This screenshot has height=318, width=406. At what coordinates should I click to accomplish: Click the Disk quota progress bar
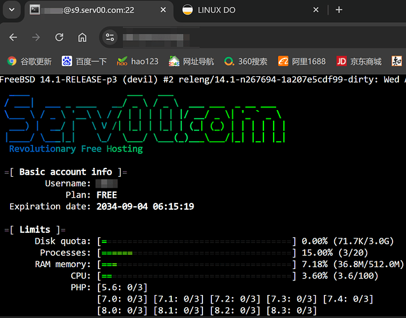coord(197,241)
